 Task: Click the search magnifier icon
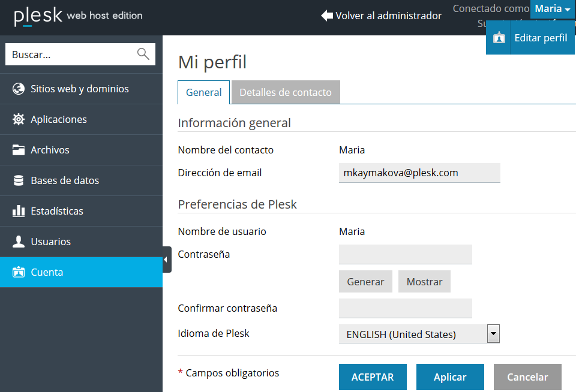(143, 54)
